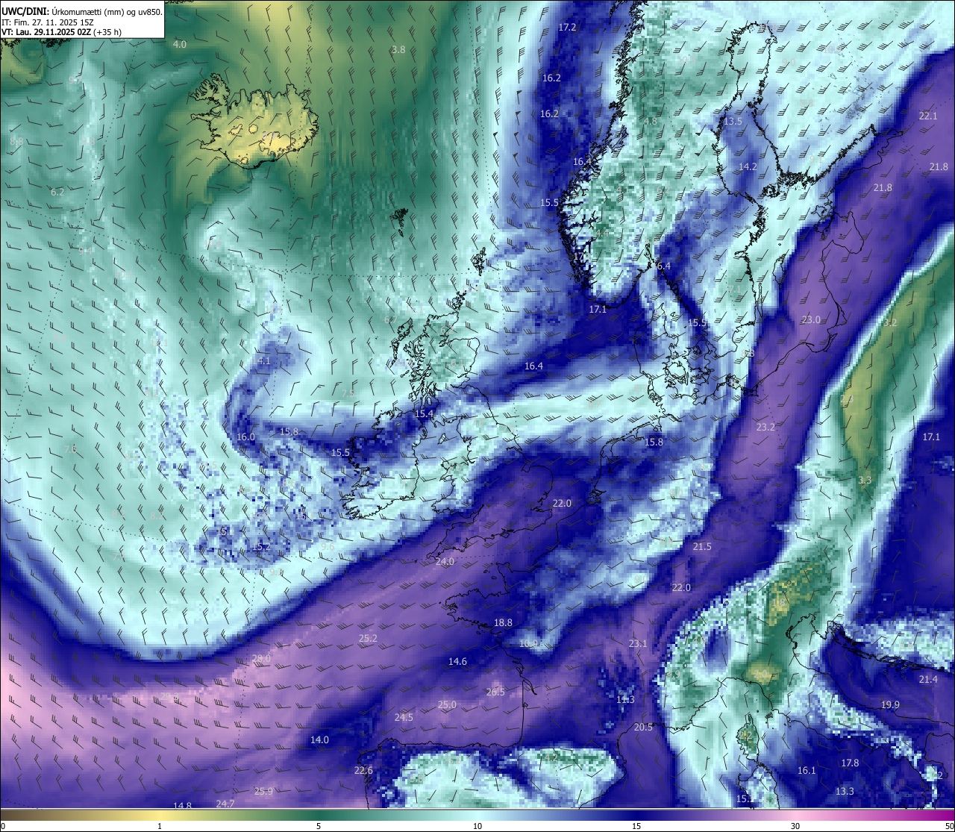
Task: Click the 17.8 value over the Adriatic
Action: pyautogui.click(x=850, y=763)
